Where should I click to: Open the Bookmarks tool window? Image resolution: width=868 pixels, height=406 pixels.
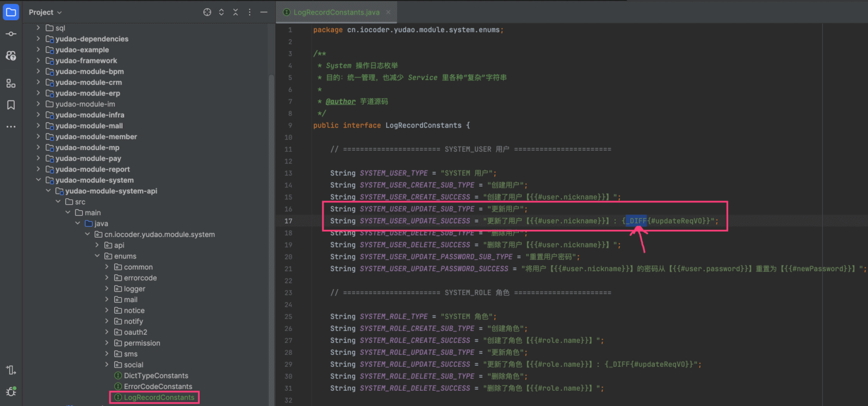[11, 105]
